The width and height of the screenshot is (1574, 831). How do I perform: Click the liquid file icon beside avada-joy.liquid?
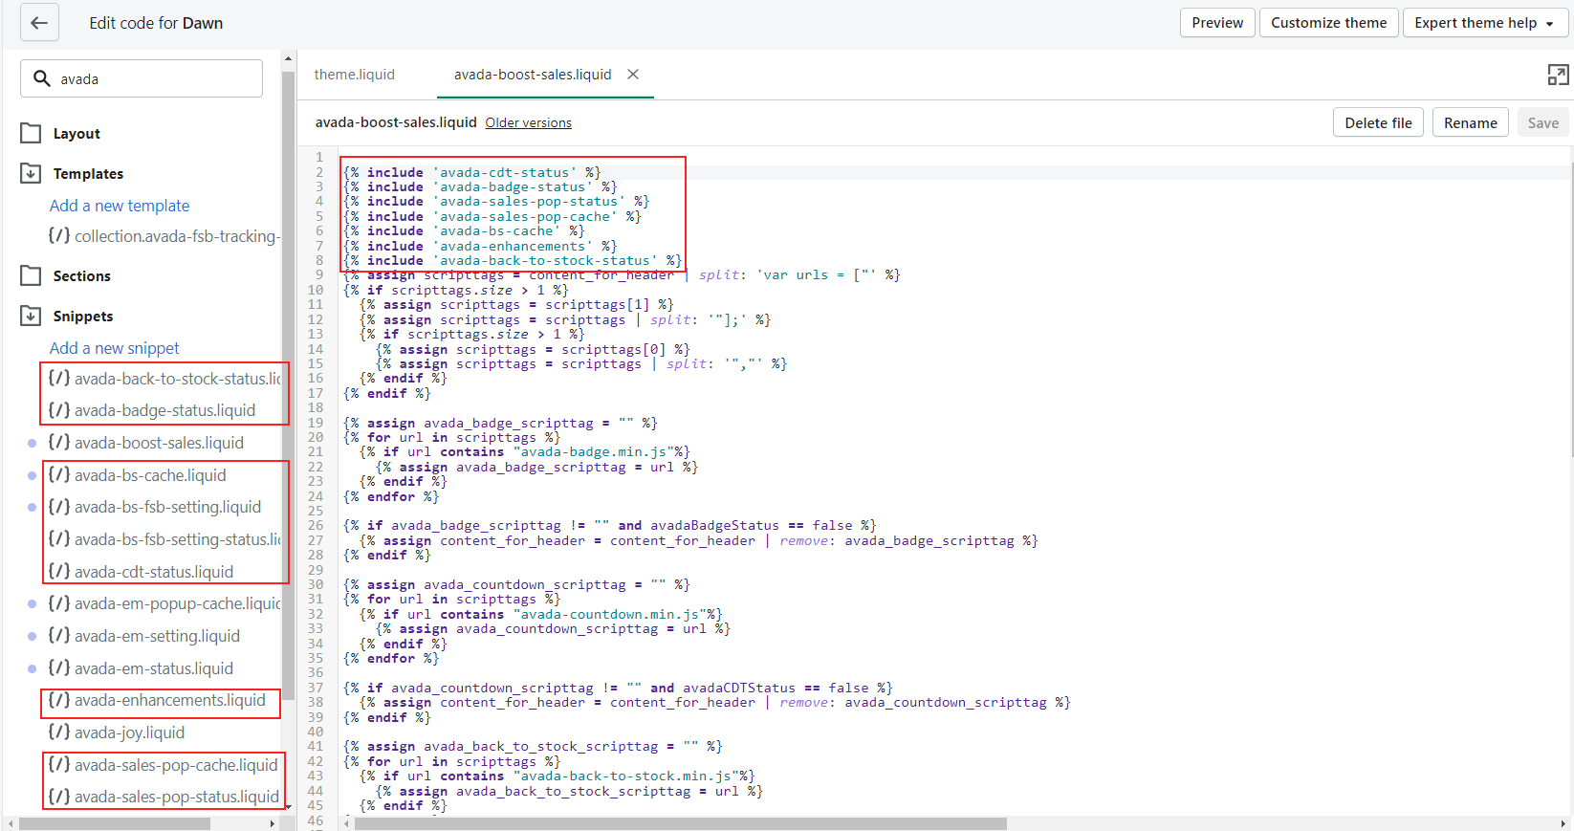tap(59, 733)
